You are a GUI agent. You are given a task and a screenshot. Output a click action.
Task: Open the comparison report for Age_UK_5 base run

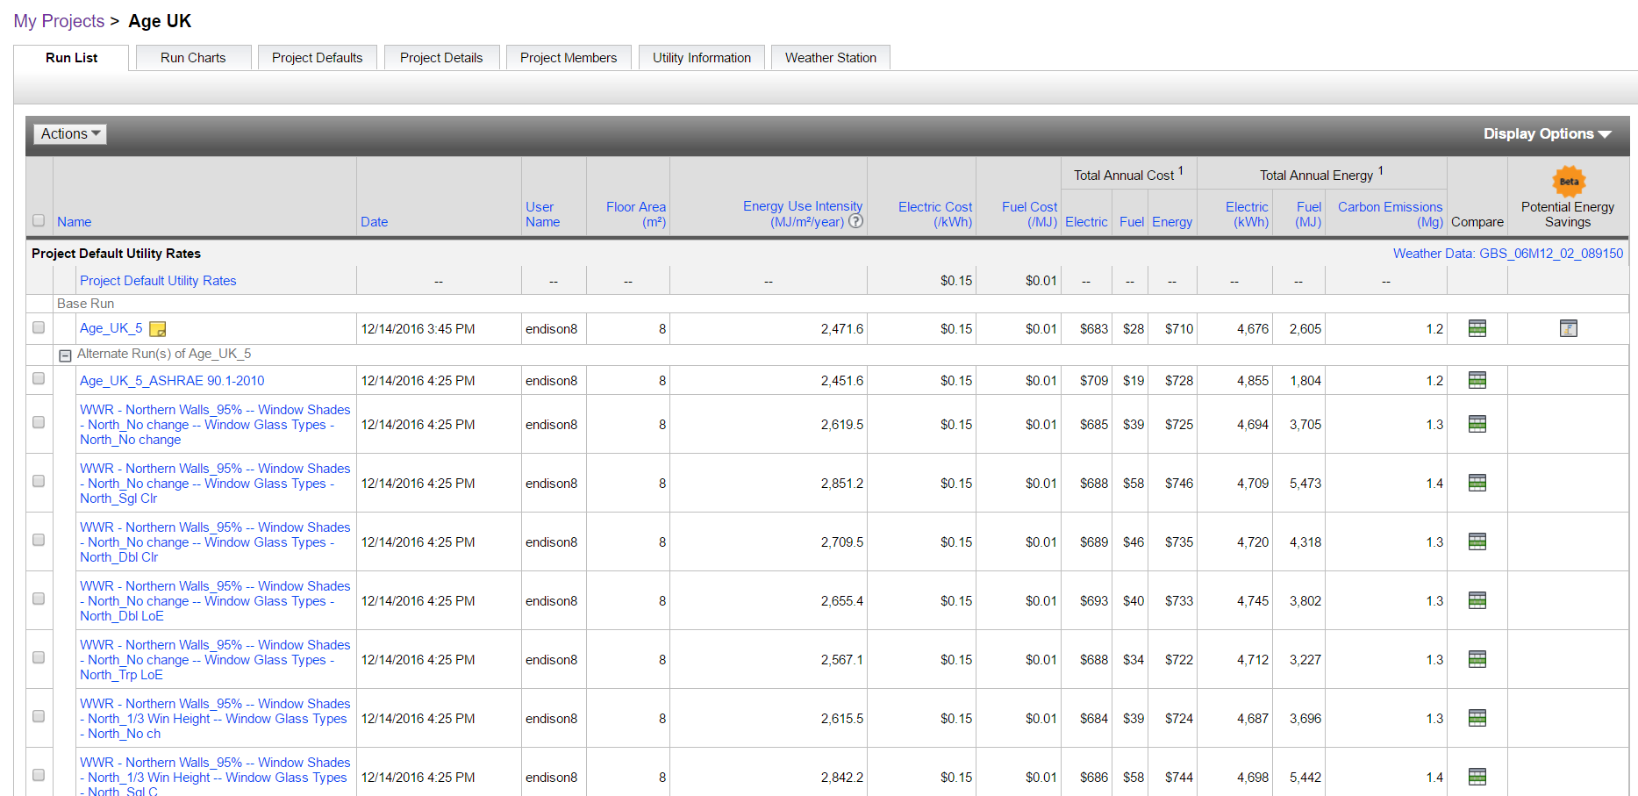click(1477, 327)
